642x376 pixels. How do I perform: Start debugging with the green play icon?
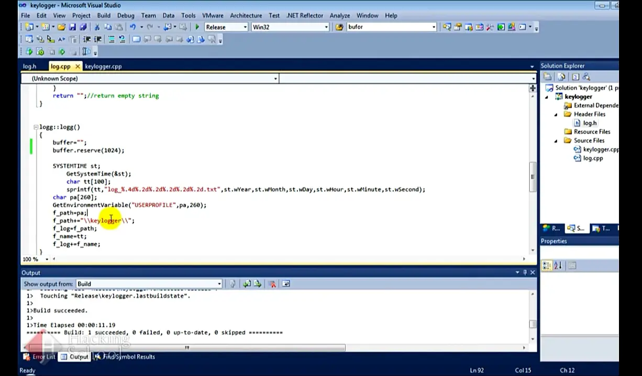[197, 27]
